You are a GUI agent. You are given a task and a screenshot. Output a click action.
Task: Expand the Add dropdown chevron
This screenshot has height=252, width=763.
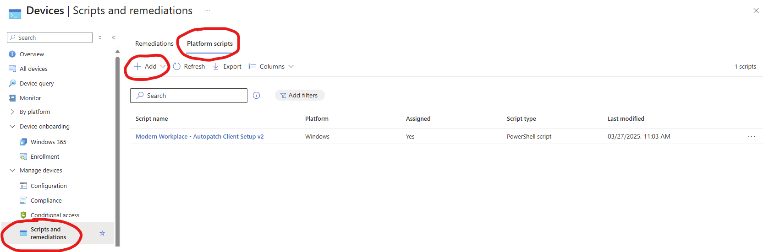[x=163, y=66]
